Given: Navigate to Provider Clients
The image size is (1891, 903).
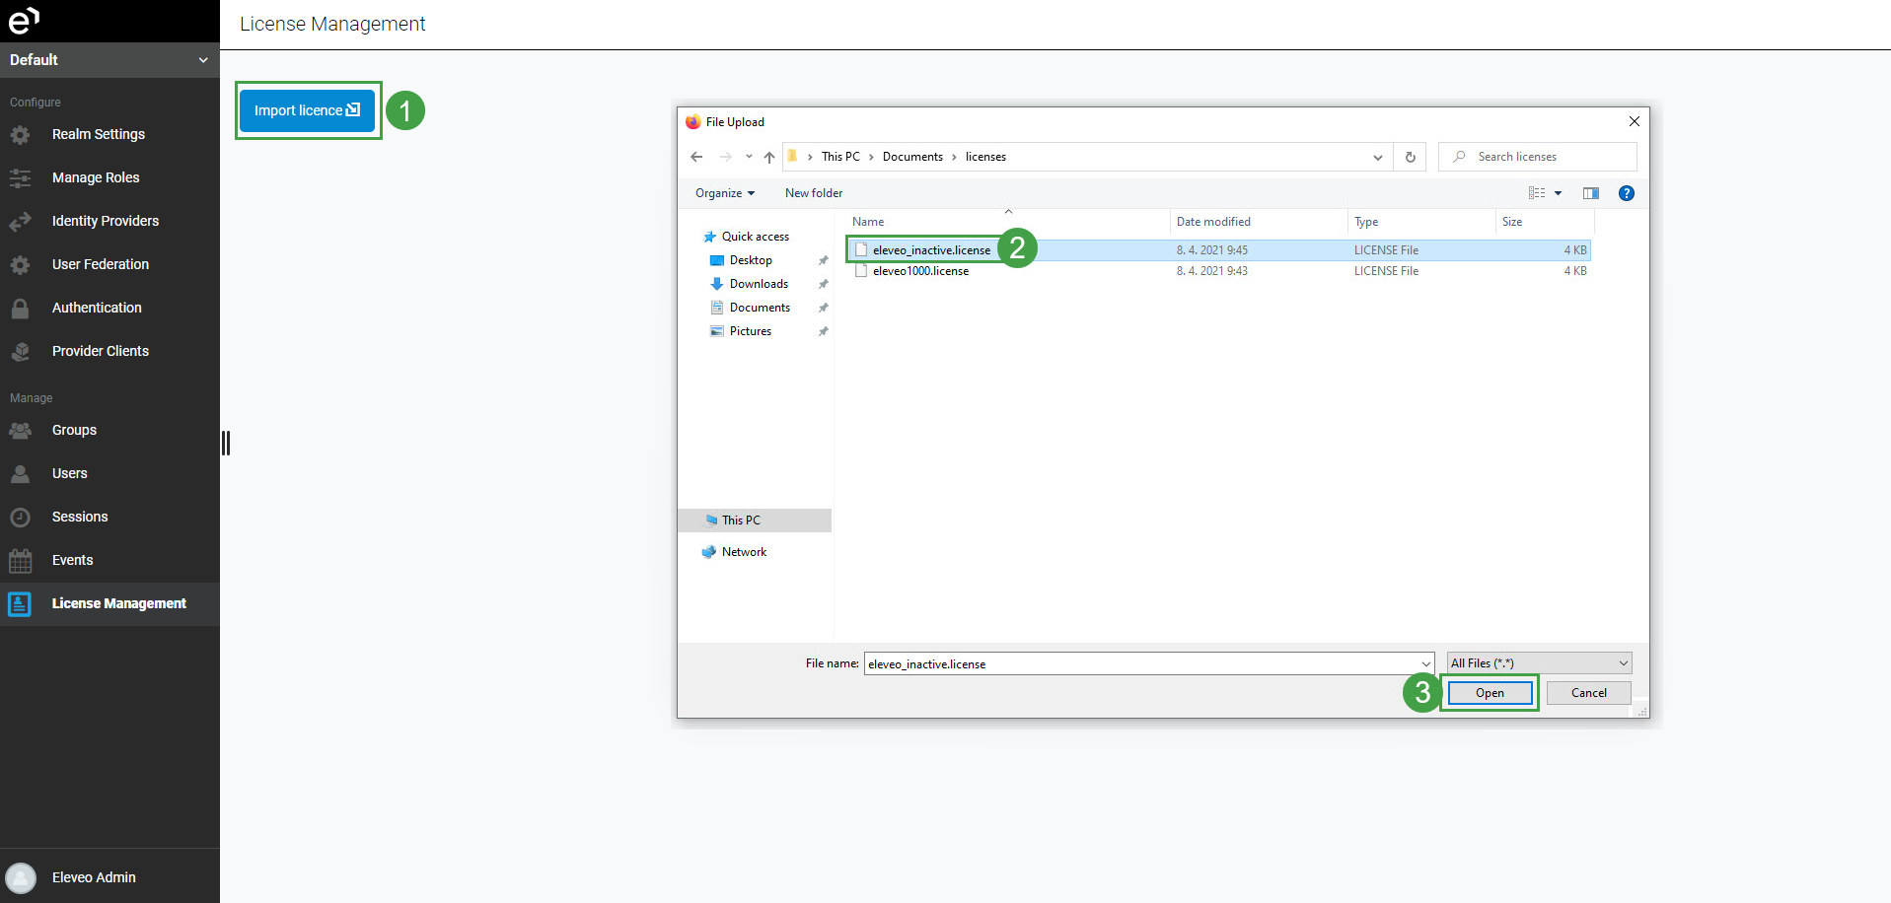Looking at the screenshot, I should click(x=100, y=351).
